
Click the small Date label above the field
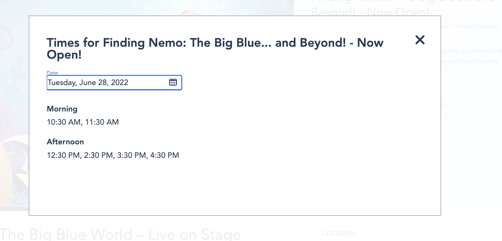[x=52, y=73]
